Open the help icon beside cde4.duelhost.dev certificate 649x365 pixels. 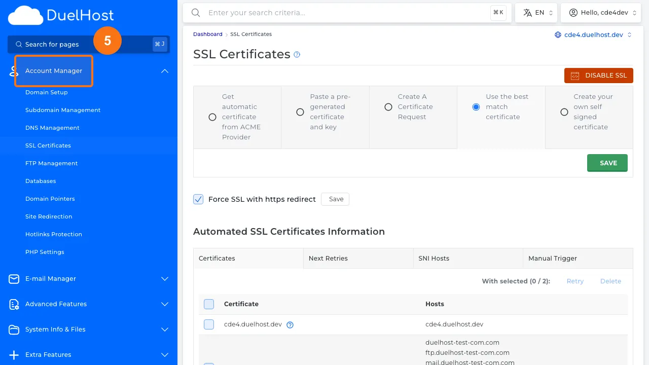point(290,324)
